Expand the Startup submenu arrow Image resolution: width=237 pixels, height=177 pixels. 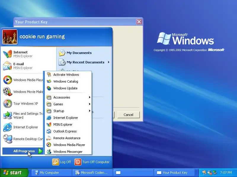pos(90,111)
